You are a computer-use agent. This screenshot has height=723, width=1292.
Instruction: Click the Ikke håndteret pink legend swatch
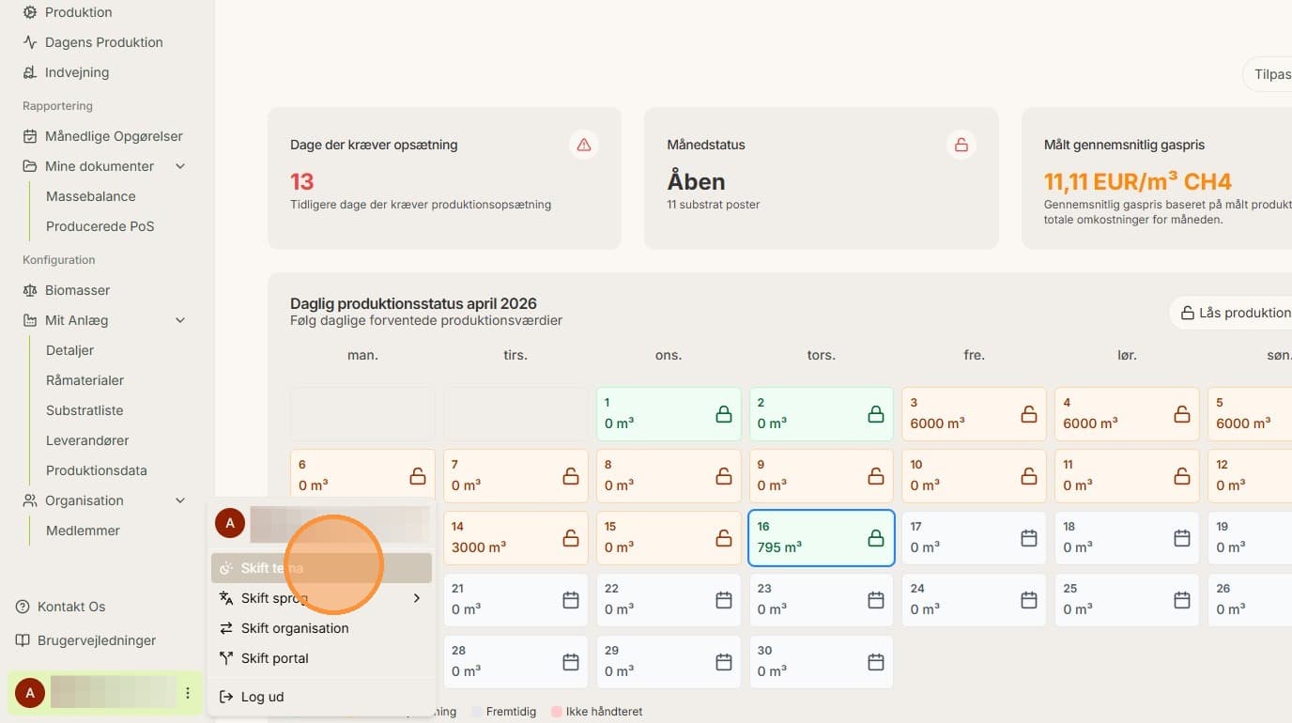click(x=557, y=712)
